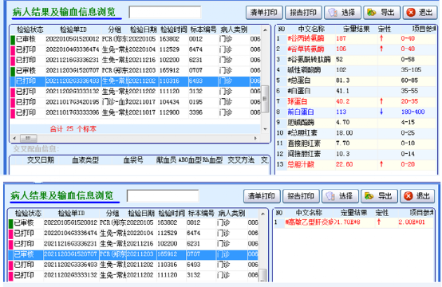
Task: Click the 病人类别 header in the lower window
Action: pyautogui.click(x=231, y=213)
